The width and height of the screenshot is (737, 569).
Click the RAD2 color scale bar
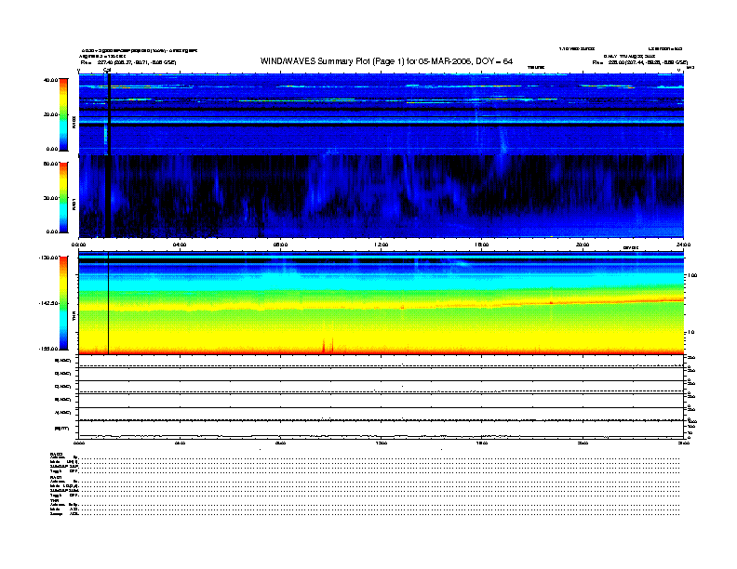pyautogui.click(x=64, y=113)
